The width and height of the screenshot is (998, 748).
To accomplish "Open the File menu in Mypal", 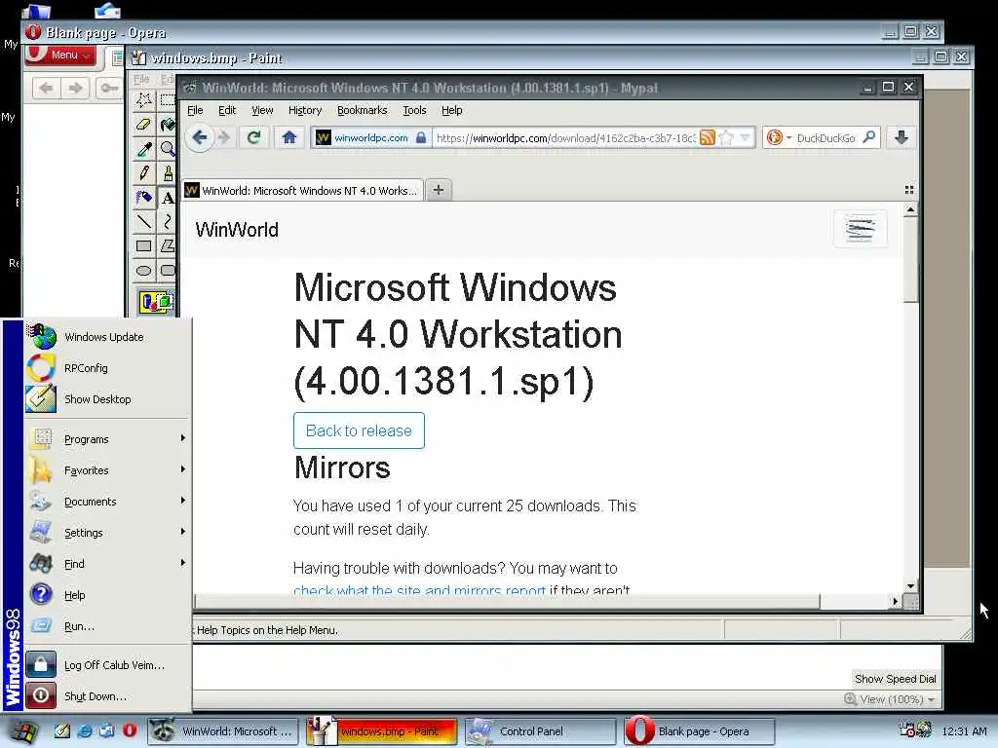I will tap(195, 110).
